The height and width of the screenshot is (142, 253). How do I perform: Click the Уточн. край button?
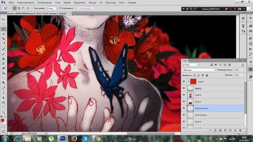86,8
